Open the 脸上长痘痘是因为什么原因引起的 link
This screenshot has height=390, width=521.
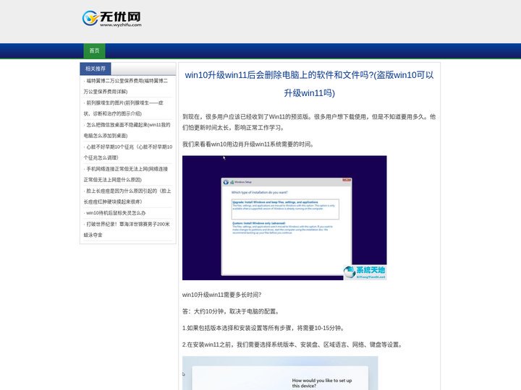127,196
